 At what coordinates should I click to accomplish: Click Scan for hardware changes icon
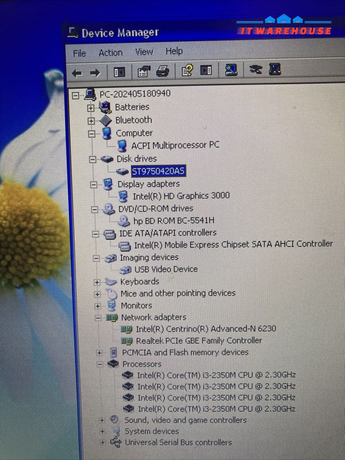(231, 70)
